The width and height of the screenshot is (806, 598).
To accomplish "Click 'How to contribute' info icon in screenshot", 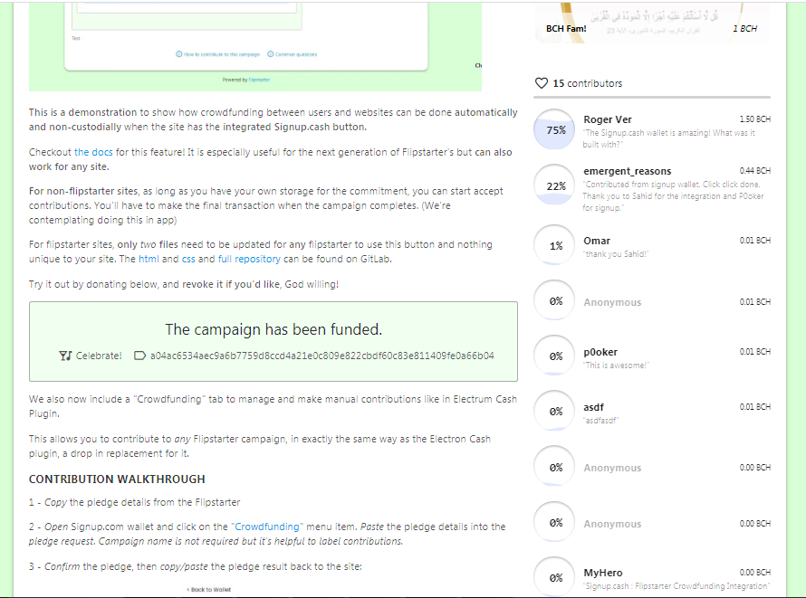I will (179, 54).
